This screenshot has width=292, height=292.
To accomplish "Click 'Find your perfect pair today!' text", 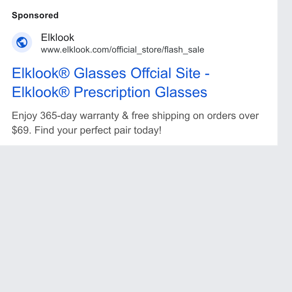I will point(98,130).
